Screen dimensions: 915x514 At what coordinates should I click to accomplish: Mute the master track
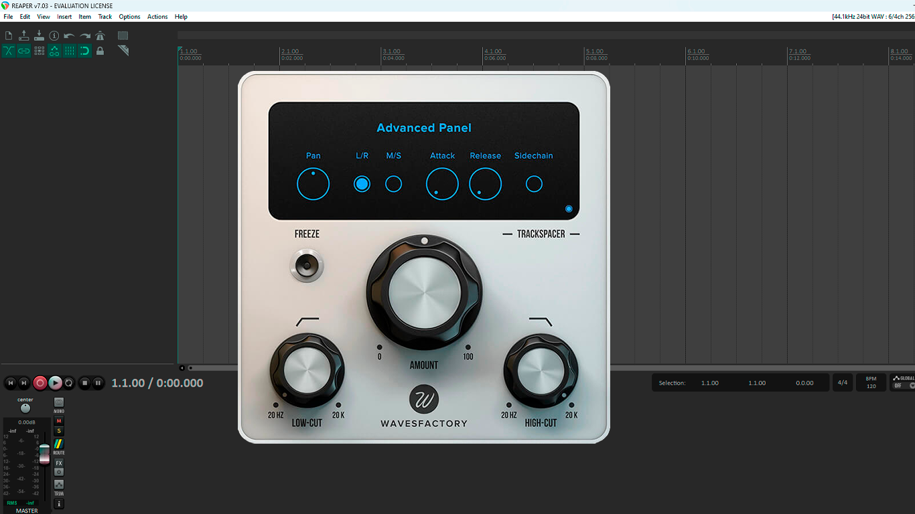coord(59,421)
